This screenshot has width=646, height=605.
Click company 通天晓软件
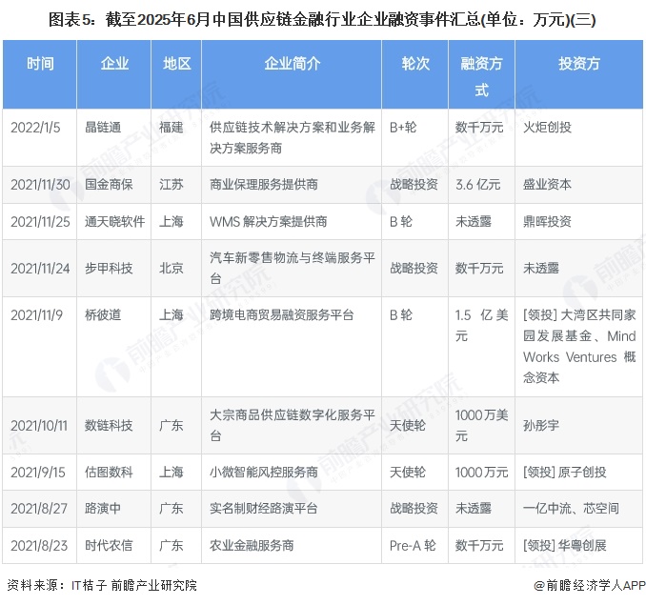tap(114, 222)
